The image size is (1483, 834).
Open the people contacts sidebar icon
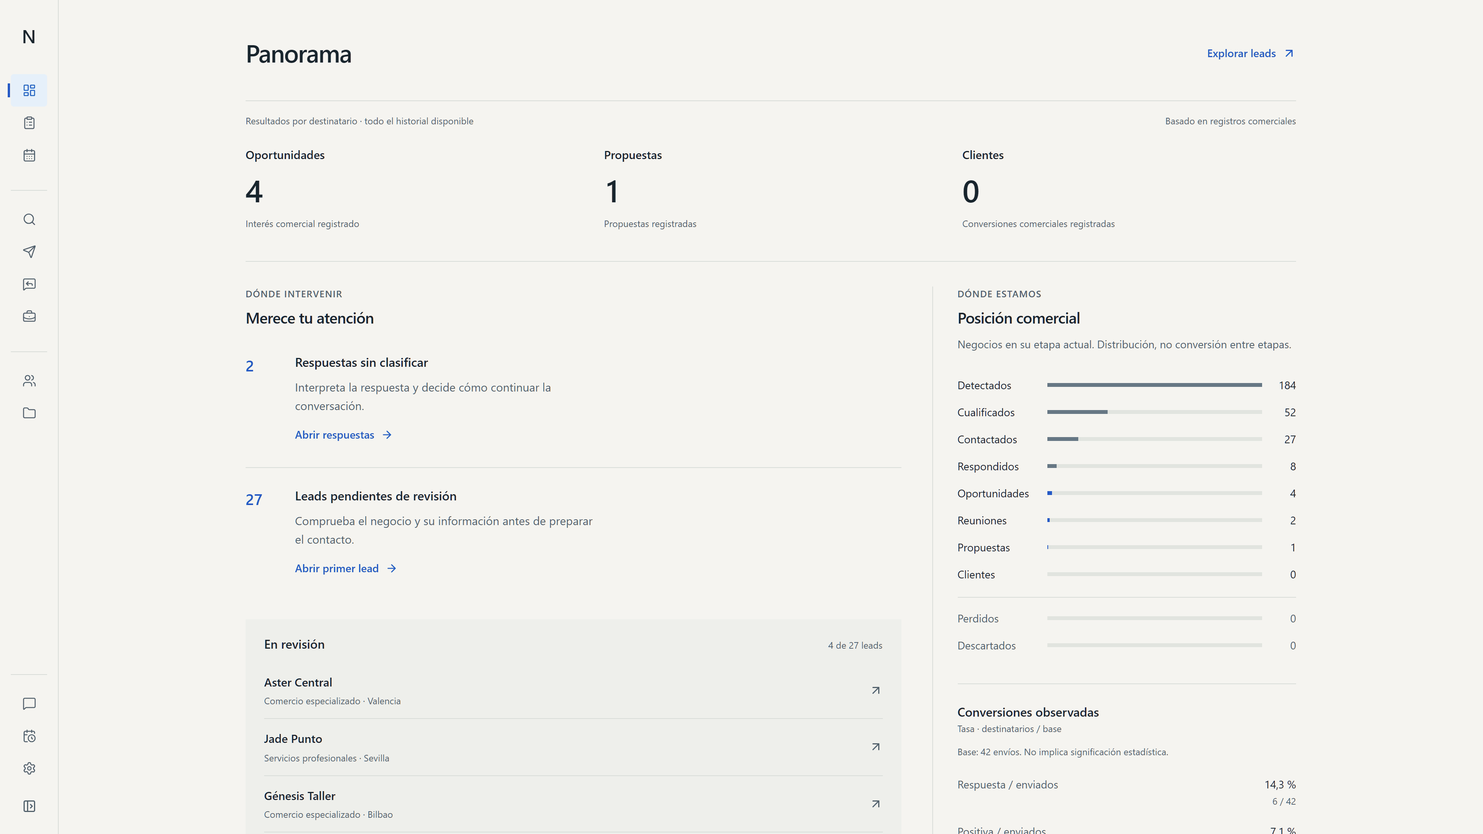tap(29, 380)
